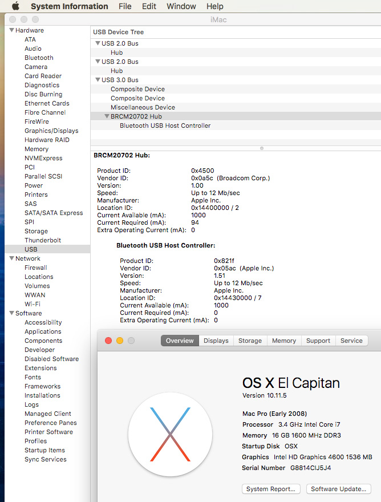Select Firewall under Network

click(x=35, y=268)
